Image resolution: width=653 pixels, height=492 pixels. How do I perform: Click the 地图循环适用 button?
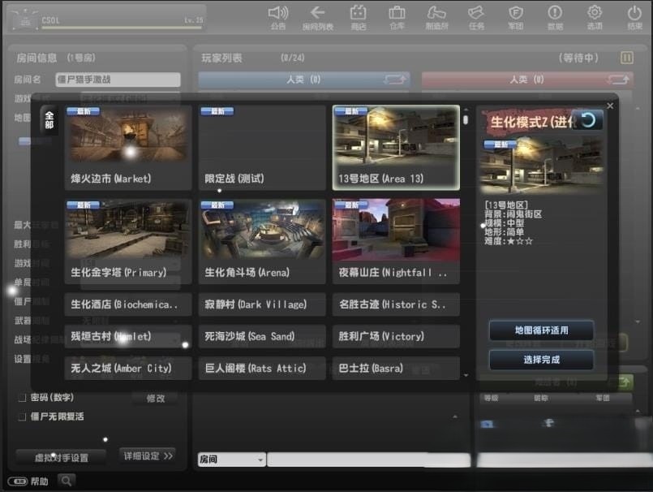click(541, 330)
